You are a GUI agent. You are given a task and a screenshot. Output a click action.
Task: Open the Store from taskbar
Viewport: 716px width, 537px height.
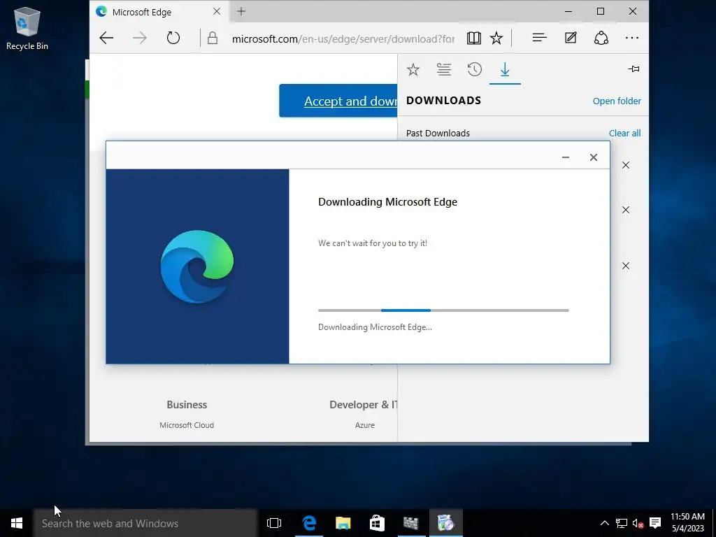[x=377, y=523]
